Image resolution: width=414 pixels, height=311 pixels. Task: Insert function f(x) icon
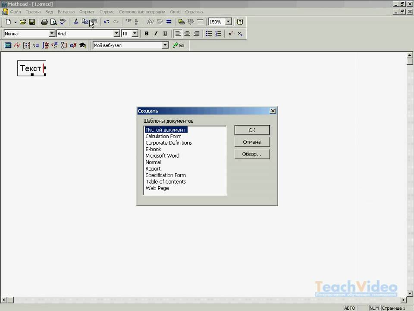coord(150,22)
